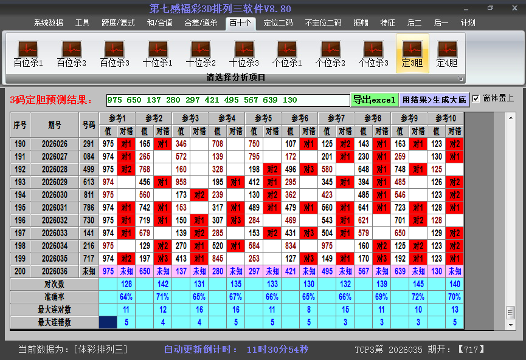Switch to the 定位二码 tab
Viewport: 526px width, 360px height.
[278, 23]
